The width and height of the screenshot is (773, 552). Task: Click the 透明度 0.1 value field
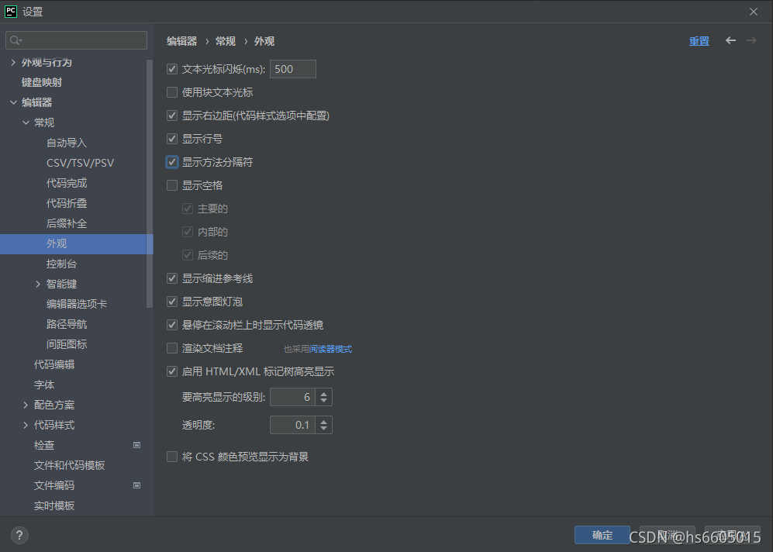(x=292, y=425)
